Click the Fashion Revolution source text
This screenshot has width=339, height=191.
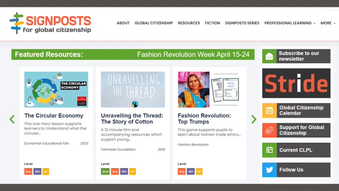coord(193,145)
